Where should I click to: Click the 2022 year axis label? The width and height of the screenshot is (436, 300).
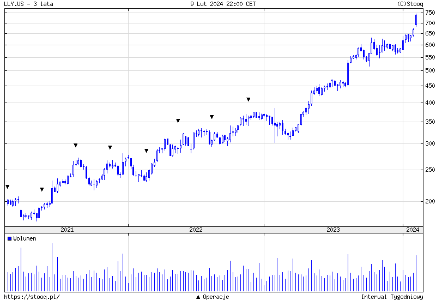pos(196,230)
